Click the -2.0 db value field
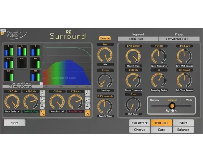Image resolution: width=203 pixels, height=162 pixels. (12, 92)
